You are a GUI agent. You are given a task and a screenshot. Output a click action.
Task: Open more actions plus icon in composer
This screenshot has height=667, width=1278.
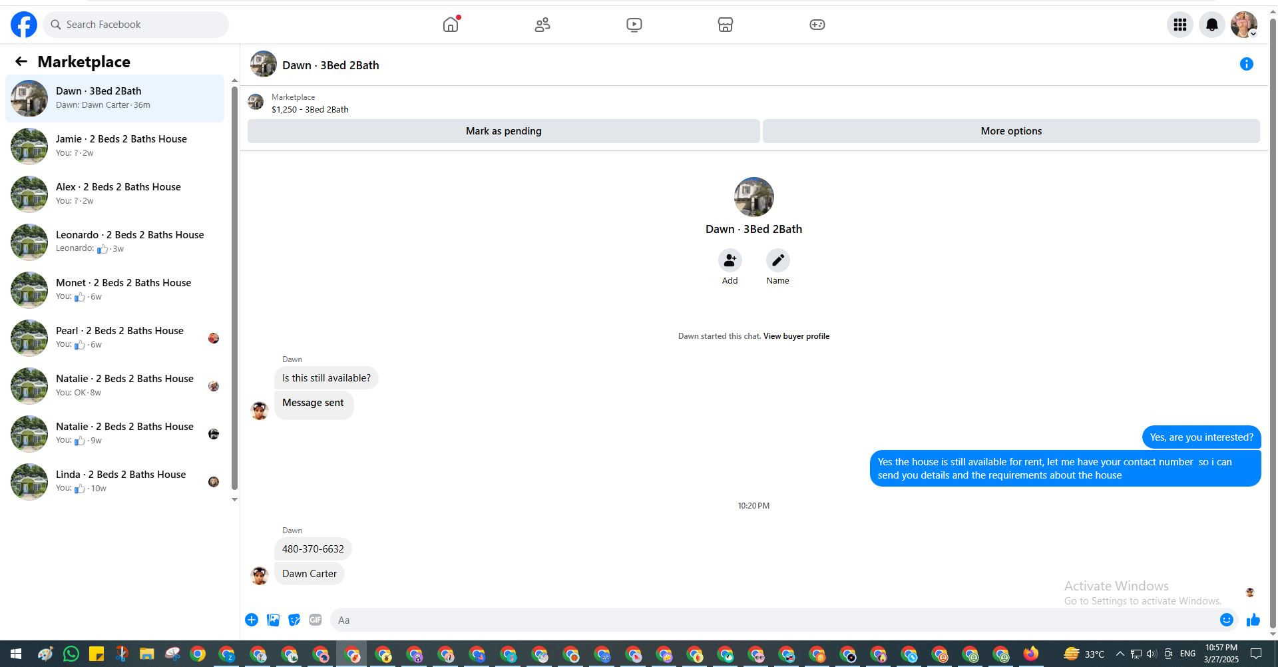252,620
